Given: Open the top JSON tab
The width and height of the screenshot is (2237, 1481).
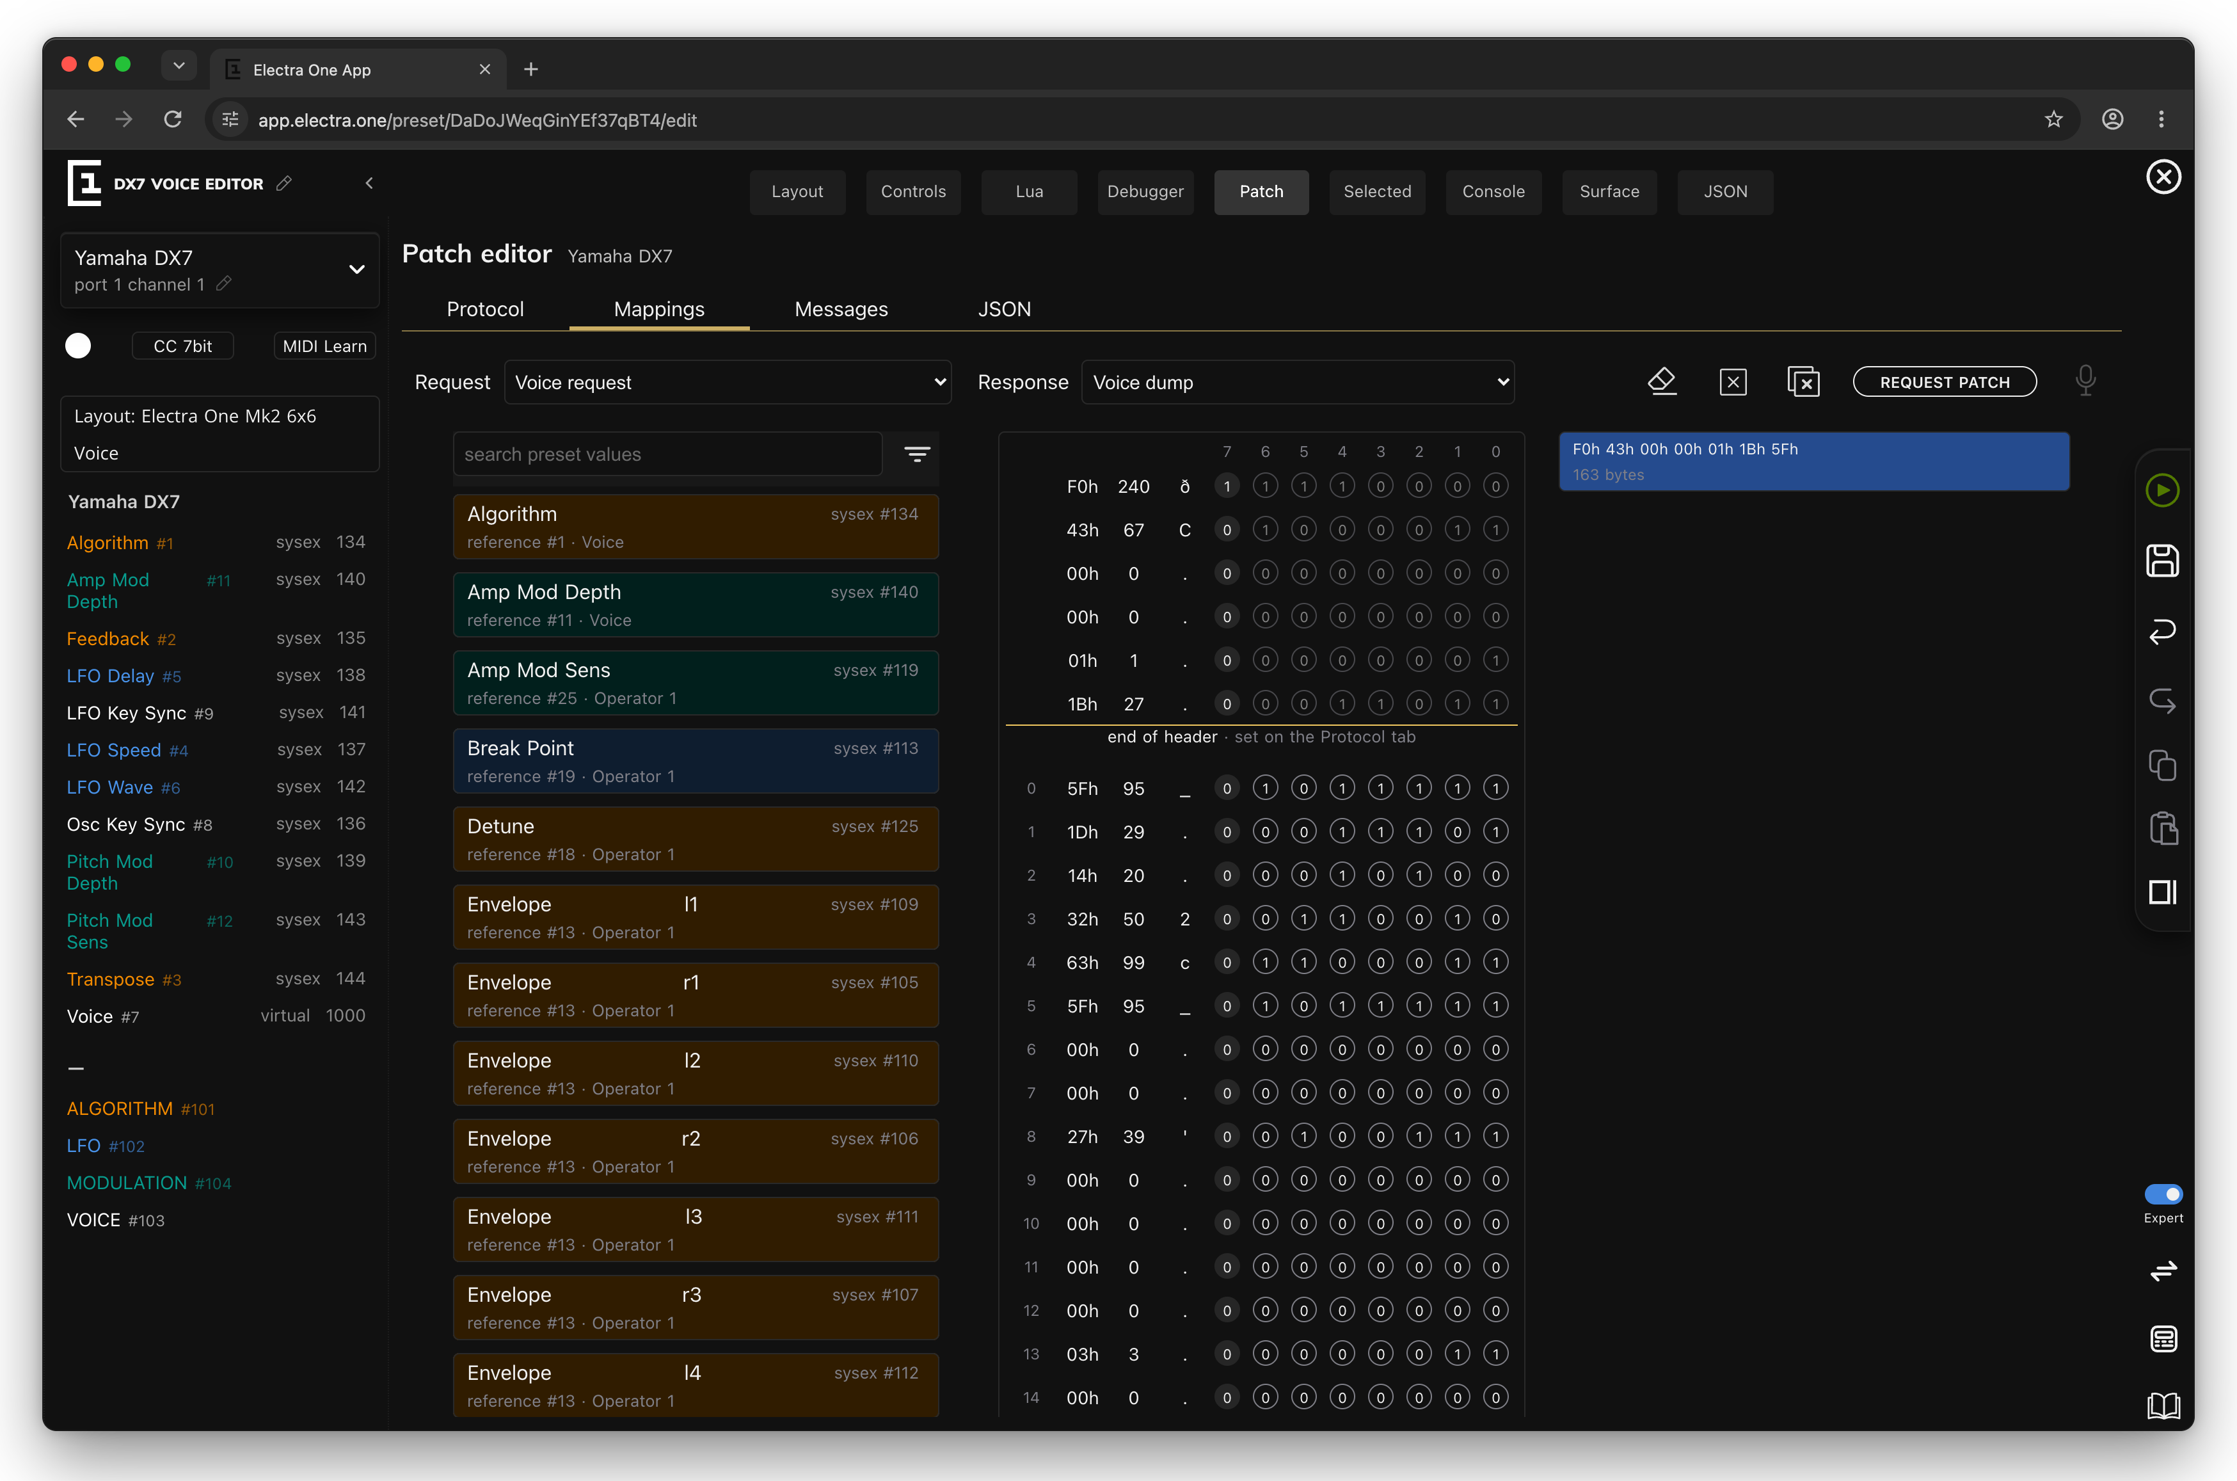Looking at the screenshot, I should [1725, 192].
